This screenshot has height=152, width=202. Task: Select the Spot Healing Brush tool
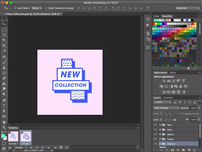[x=4, y=57]
